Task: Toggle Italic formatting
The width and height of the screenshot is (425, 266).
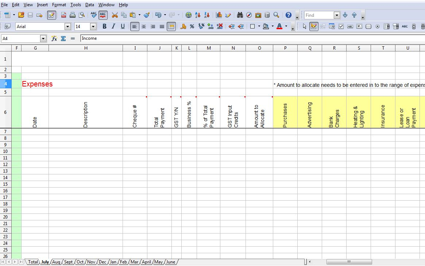Action: [113, 26]
